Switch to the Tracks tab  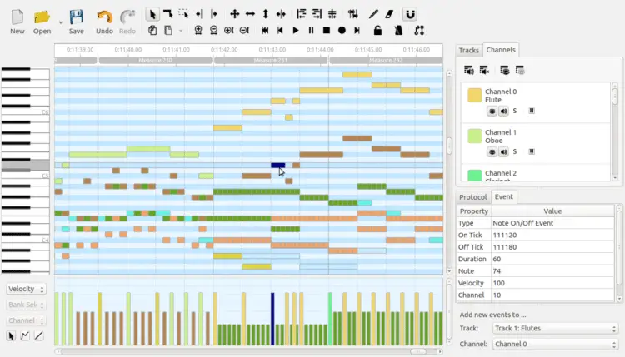click(x=469, y=51)
